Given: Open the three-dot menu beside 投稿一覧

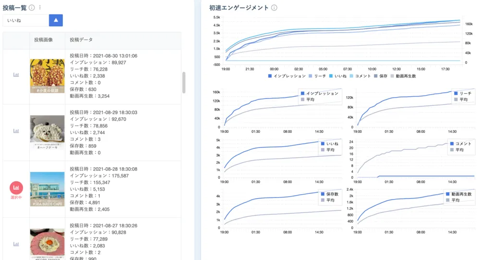Looking at the screenshot, I should (40, 7).
